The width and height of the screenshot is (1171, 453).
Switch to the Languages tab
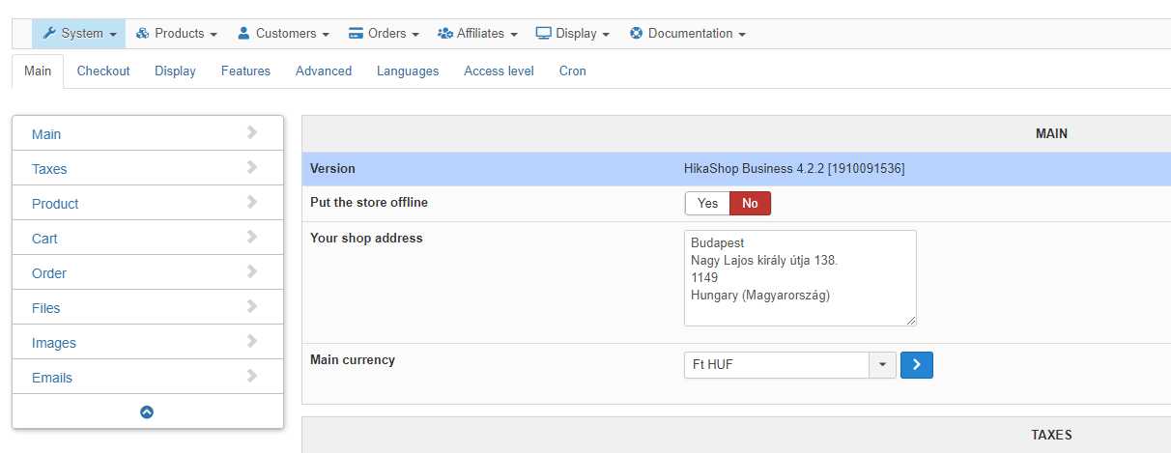pyautogui.click(x=408, y=71)
